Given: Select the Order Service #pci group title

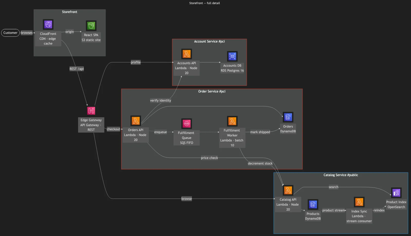Looking at the screenshot, I should [x=212, y=91].
